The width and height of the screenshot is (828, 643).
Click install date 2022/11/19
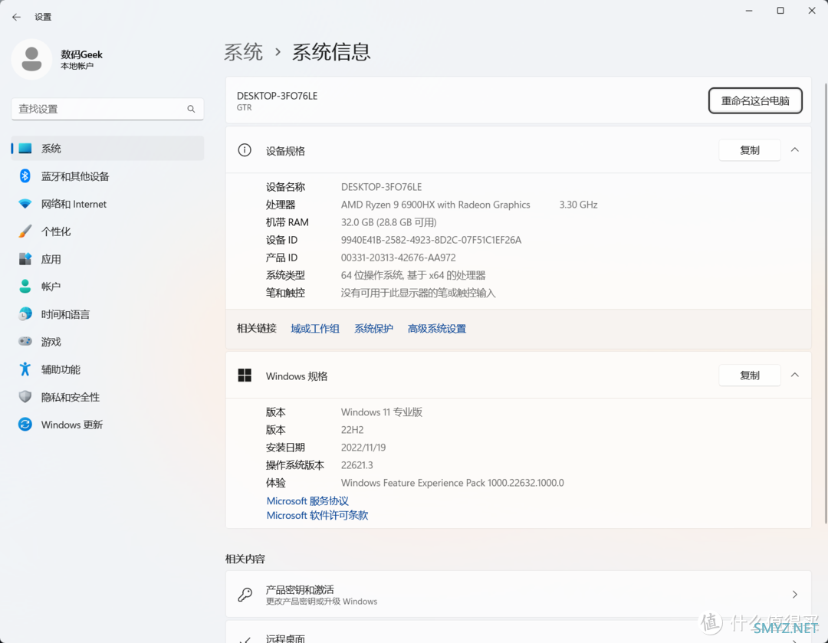pyautogui.click(x=363, y=448)
